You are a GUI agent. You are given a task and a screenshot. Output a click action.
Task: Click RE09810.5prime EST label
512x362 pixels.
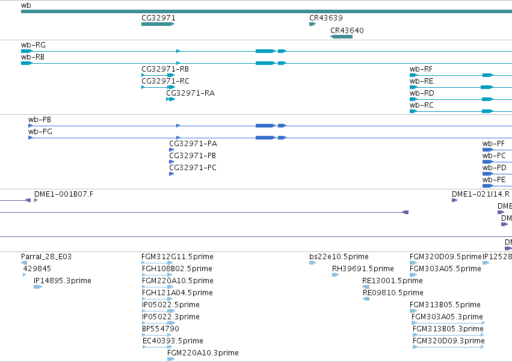tap(393, 293)
